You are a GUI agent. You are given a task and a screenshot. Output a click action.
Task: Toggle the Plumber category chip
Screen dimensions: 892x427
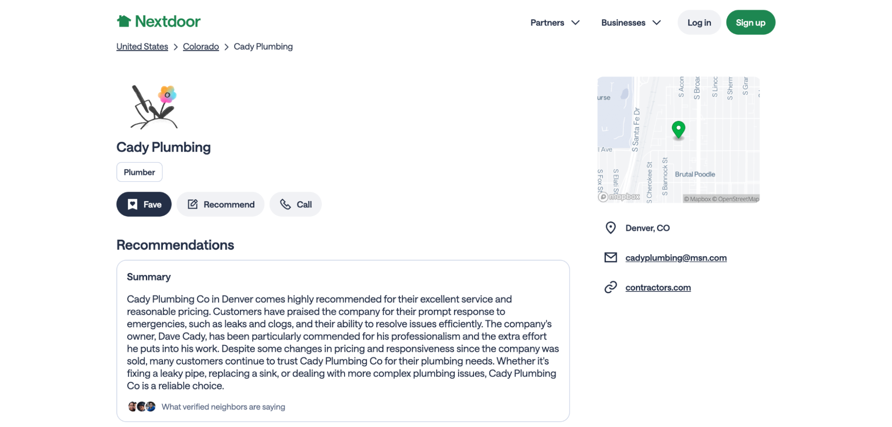pos(139,172)
